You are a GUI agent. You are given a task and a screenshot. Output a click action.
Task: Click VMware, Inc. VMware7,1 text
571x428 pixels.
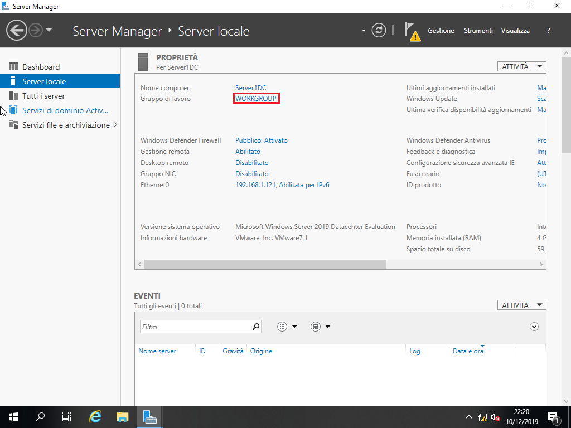click(272, 238)
